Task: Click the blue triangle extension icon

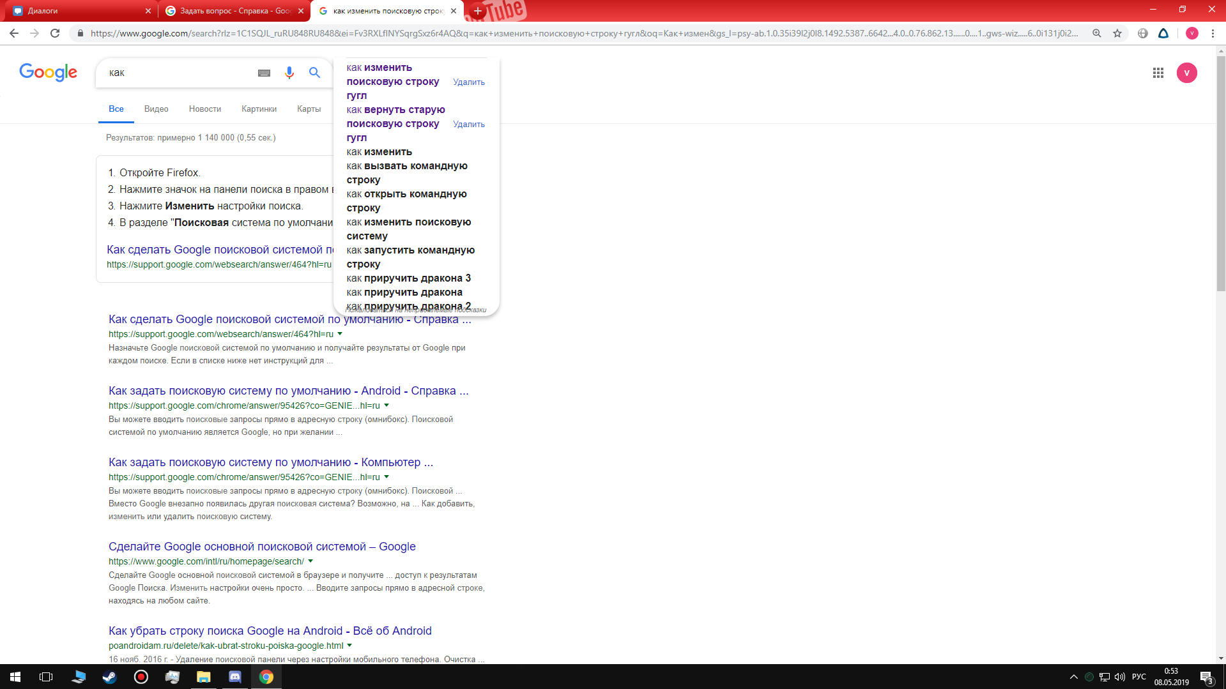Action: pyautogui.click(x=1163, y=33)
